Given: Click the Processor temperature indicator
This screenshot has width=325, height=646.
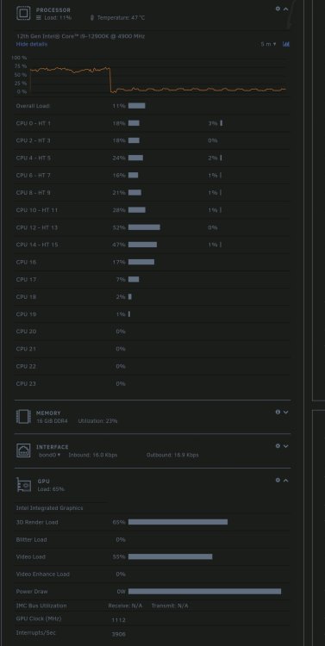Looking at the screenshot, I should pyautogui.click(x=117, y=18).
